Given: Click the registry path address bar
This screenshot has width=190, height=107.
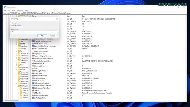Looking at the screenshot, I should click(95, 13).
